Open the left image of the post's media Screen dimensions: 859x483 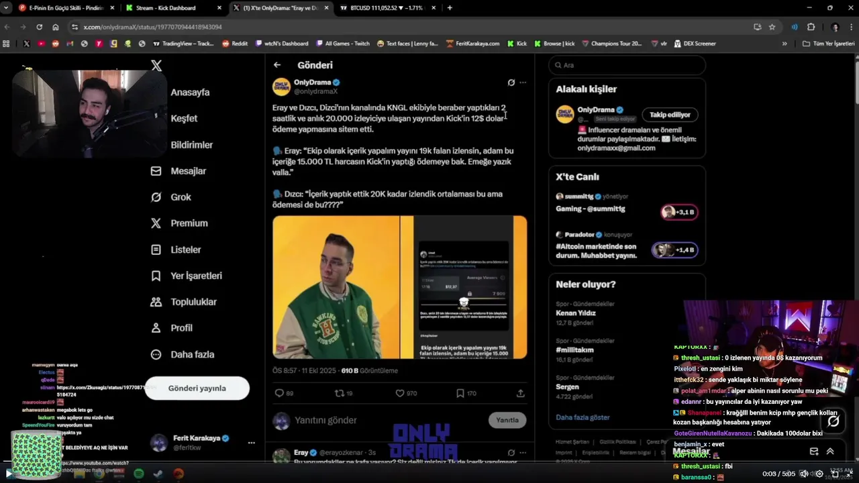tap(336, 287)
